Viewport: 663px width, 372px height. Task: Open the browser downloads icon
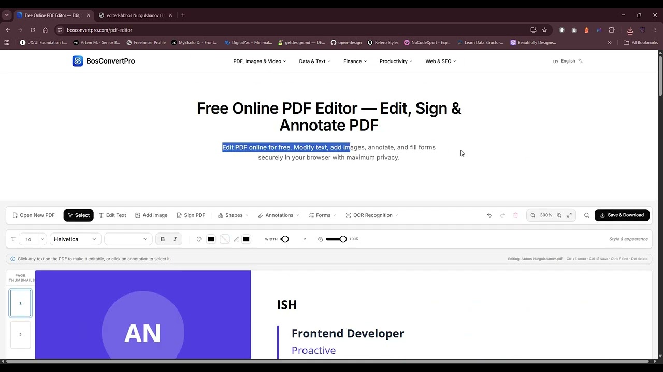point(630,30)
